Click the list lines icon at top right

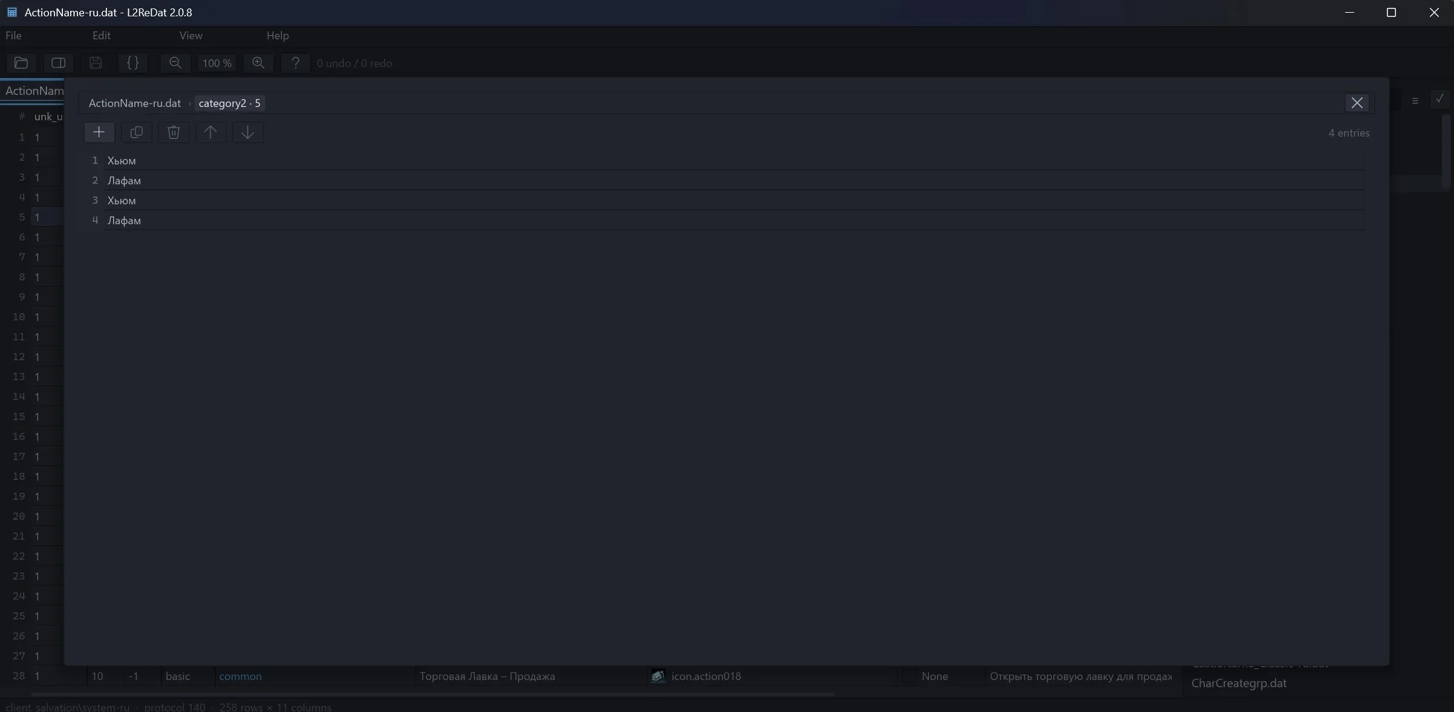1415,101
